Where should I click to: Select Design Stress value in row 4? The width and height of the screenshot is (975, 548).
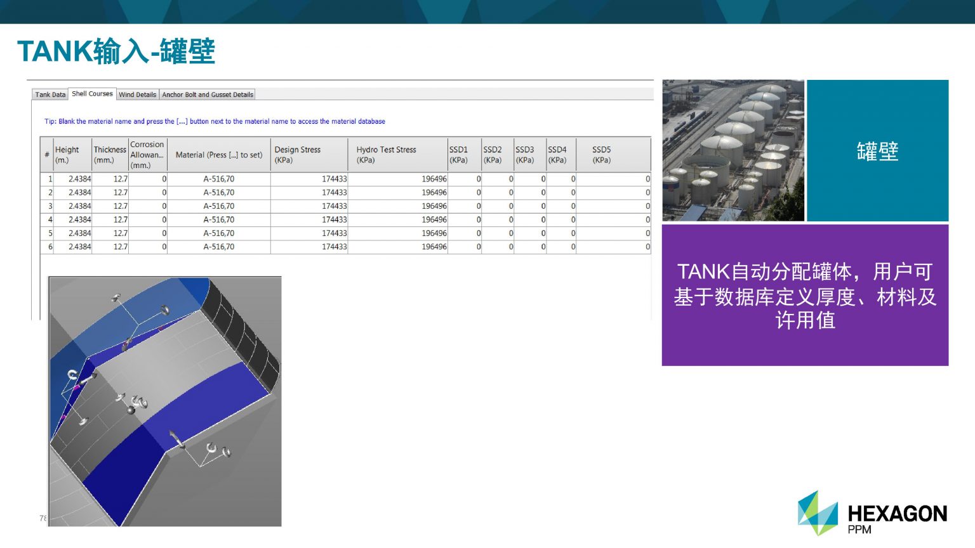309,219
